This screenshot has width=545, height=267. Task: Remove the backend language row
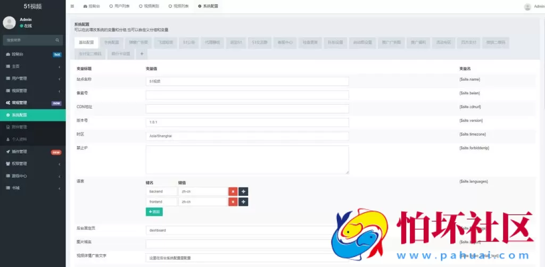pos(233,191)
